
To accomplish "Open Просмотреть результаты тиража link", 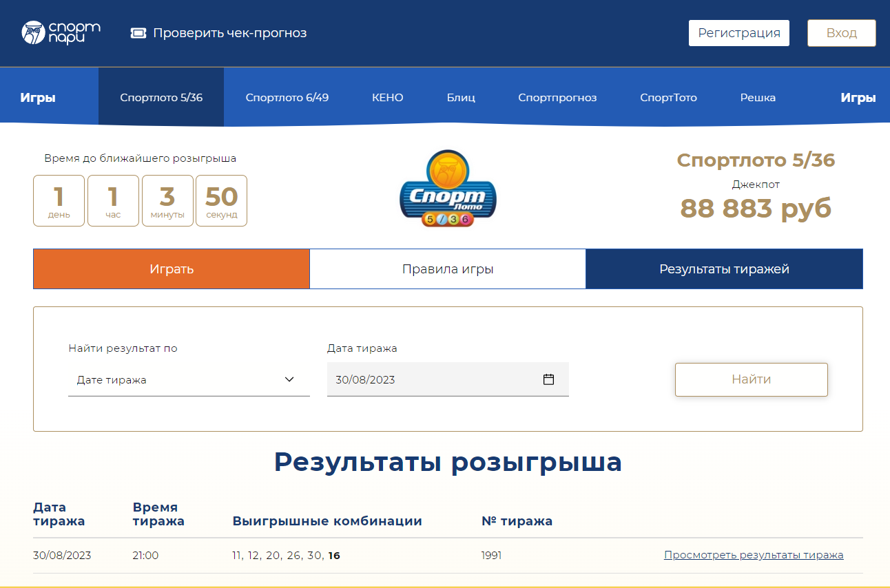I will click(754, 555).
